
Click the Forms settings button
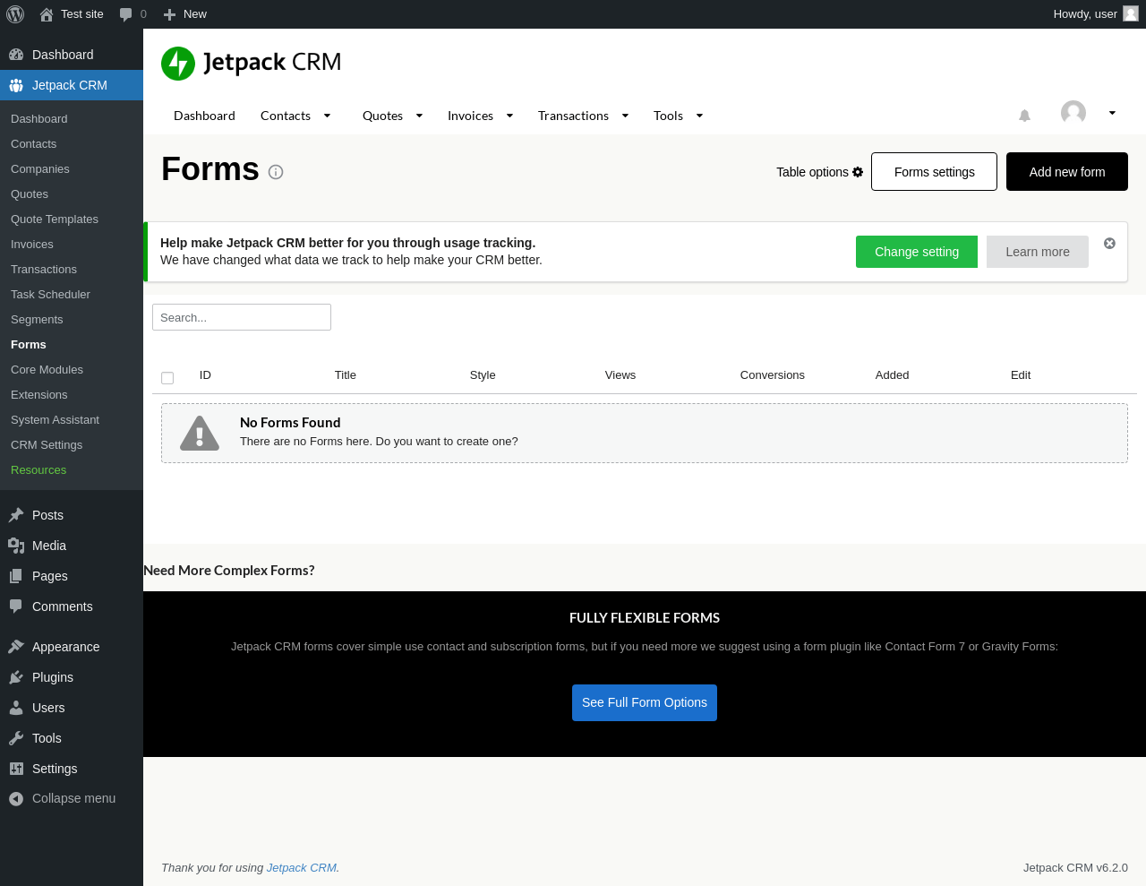[x=934, y=172]
